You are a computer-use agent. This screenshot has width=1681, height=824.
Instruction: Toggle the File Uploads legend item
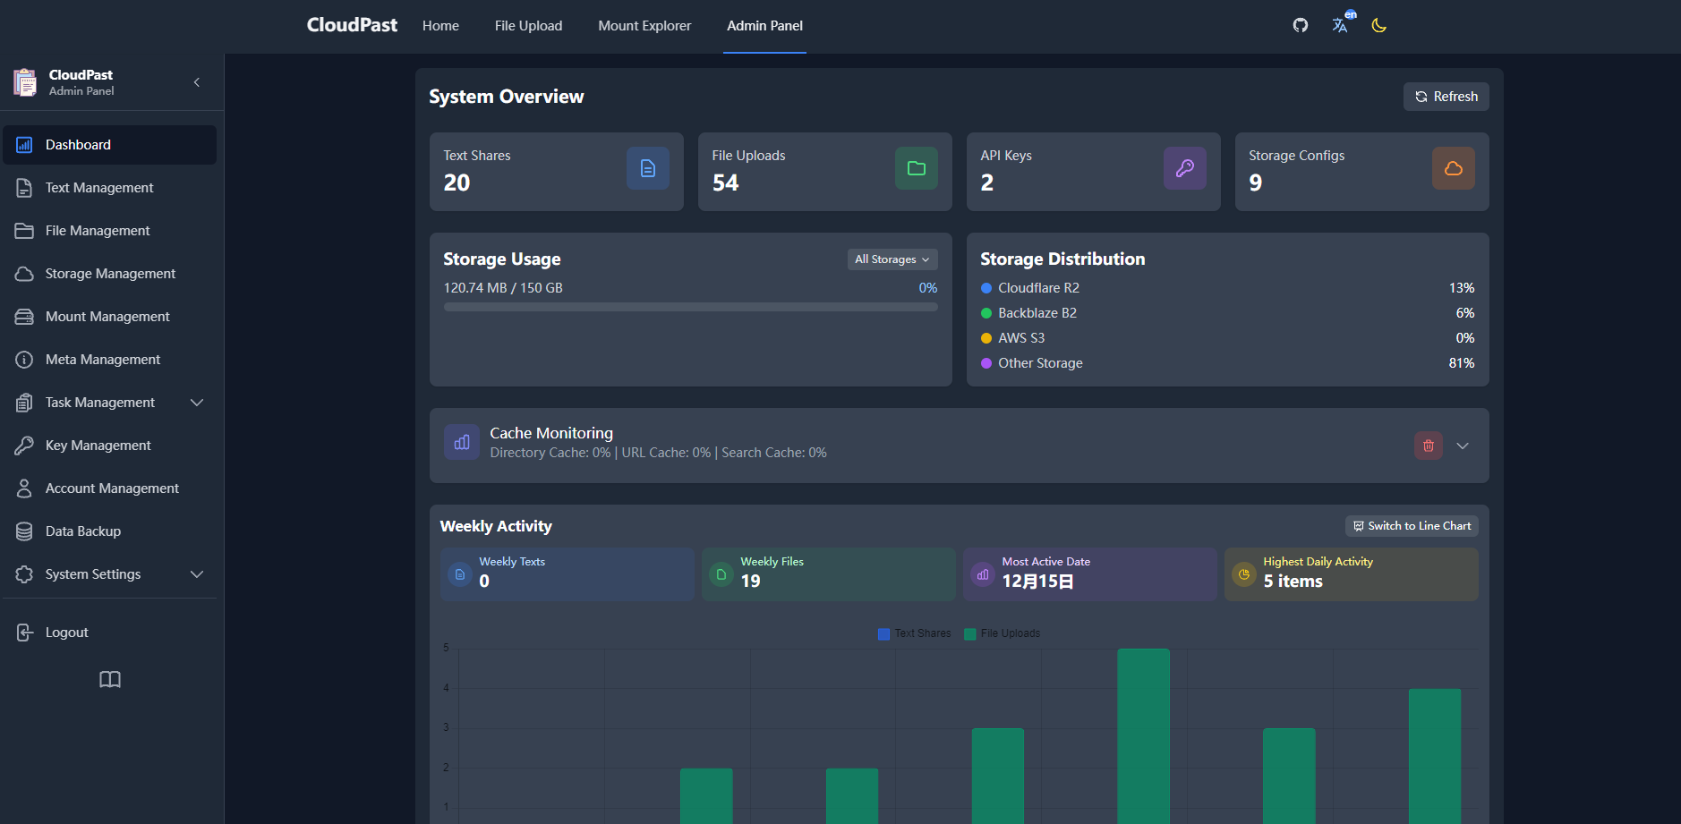[1002, 633]
